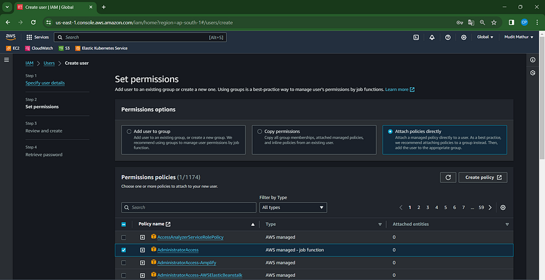The image size is (545, 280).
Task: Refresh the permissions policies list
Action: [448, 177]
